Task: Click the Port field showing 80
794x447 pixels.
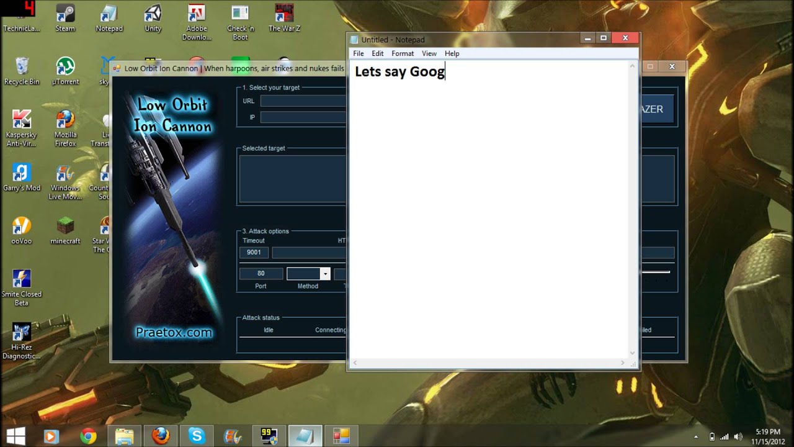Action: pos(261,273)
